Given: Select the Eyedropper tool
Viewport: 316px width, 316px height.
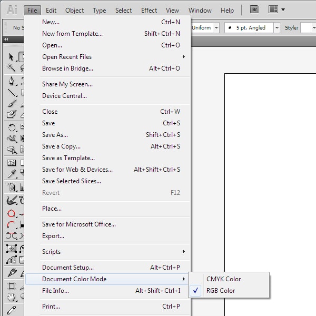Looking at the screenshot, I should [x=12, y=174].
